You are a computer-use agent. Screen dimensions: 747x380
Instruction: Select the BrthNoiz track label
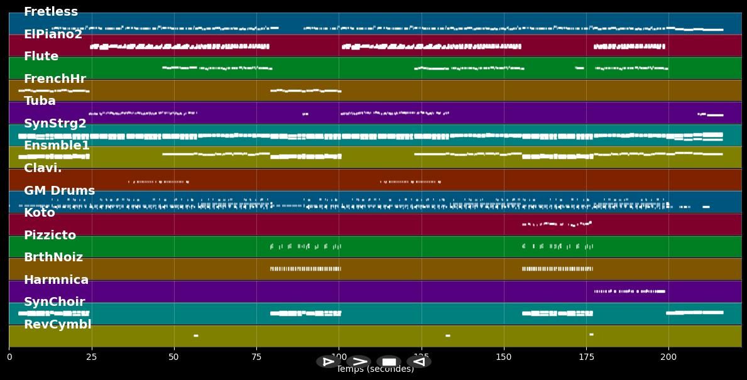(x=53, y=258)
